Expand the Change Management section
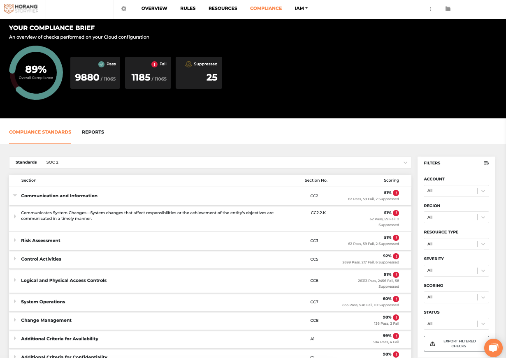506x358 pixels. [x=15, y=320]
